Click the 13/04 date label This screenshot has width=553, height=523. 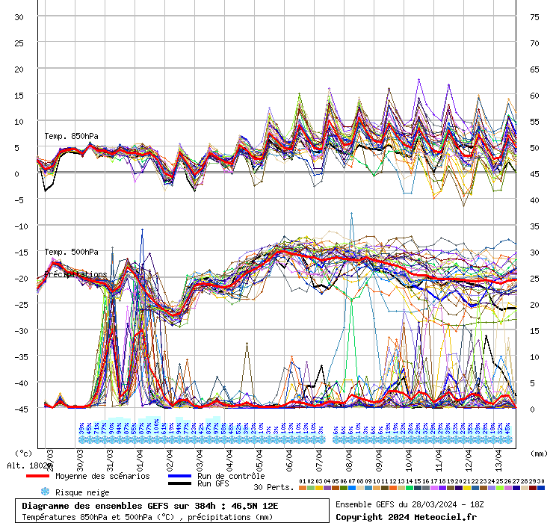(498, 460)
